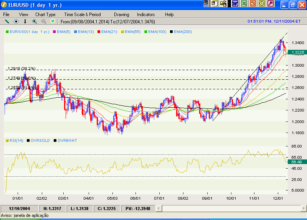Screen dimensions: 307x220
Task: Click the 38.2% Fibonacci level label
Action: pos(21,69)
